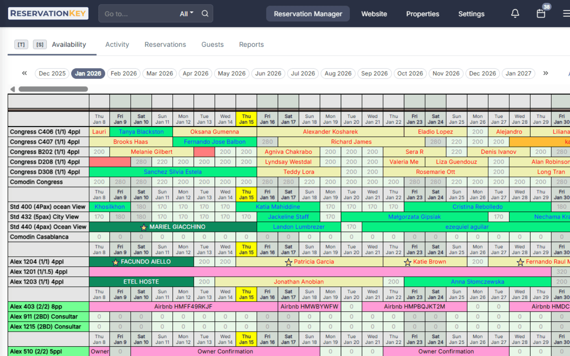Screen dimensions: 570x356
Task: Click the calendar icon with the 38 badge
Action: tap(541, 13)
